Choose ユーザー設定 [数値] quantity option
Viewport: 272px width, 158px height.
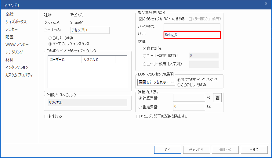click(145, 56)
